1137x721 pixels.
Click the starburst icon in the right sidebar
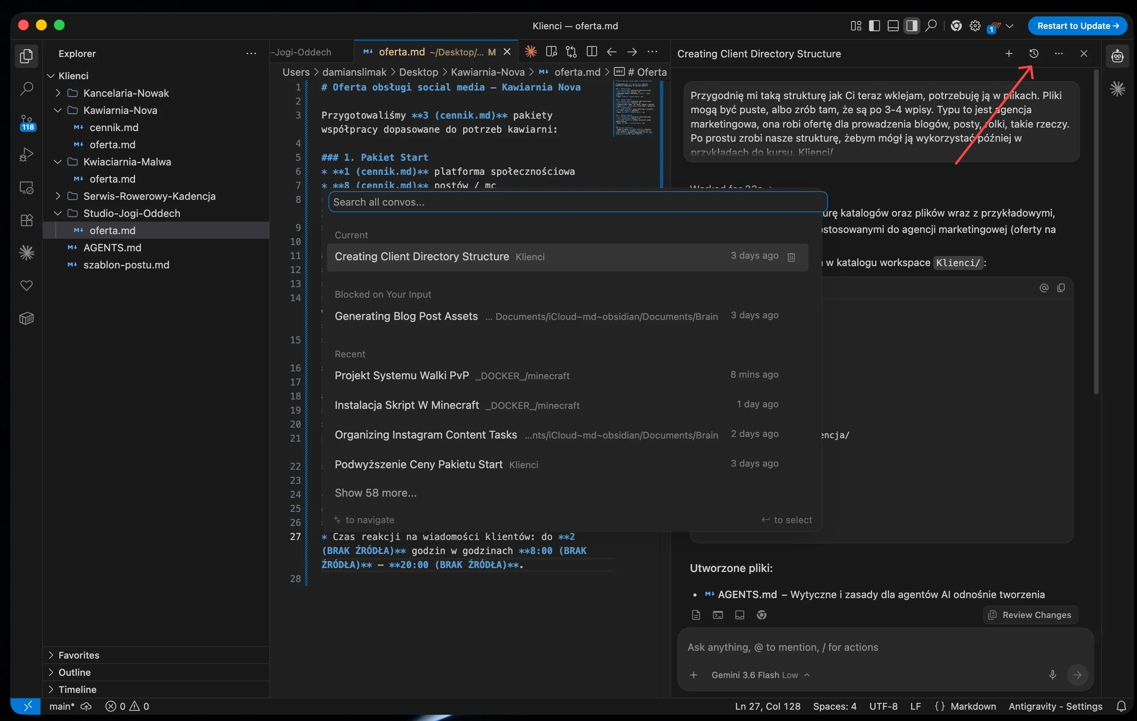(x=1117, y=89)
